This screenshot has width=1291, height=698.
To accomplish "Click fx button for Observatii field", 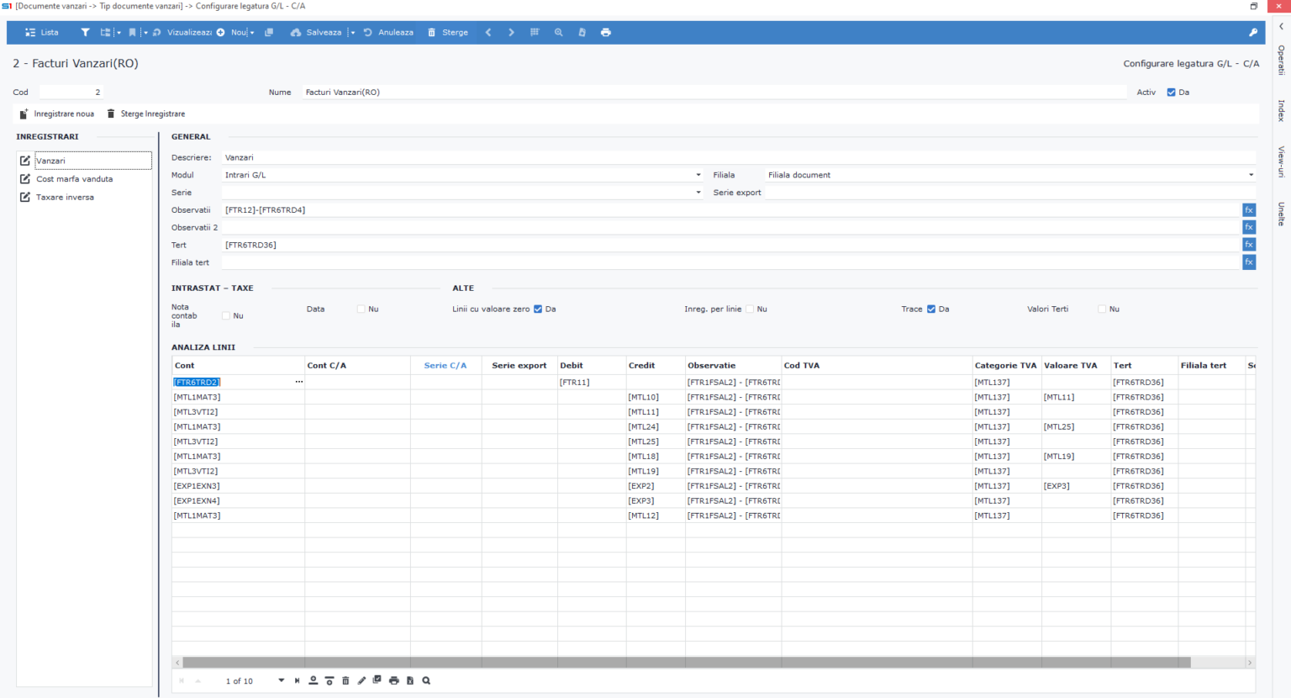I will click(1249, 210).
